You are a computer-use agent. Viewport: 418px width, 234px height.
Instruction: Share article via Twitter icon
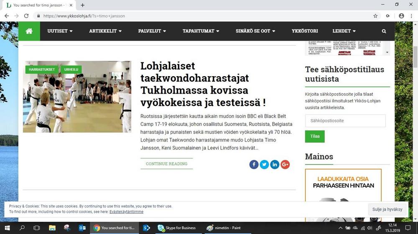[x=264, y=164]
